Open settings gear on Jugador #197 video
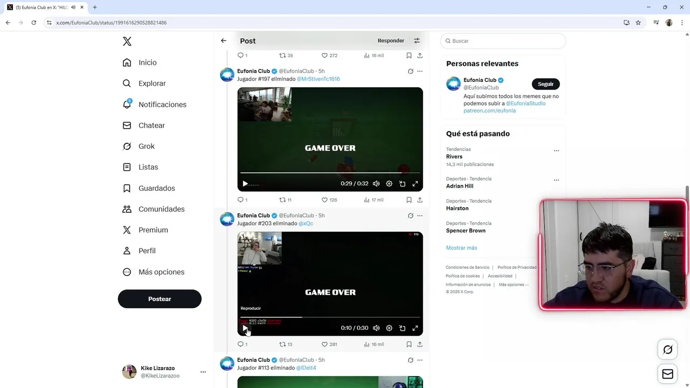The width and height of the screenshot is (690, 388). (389, 184)
